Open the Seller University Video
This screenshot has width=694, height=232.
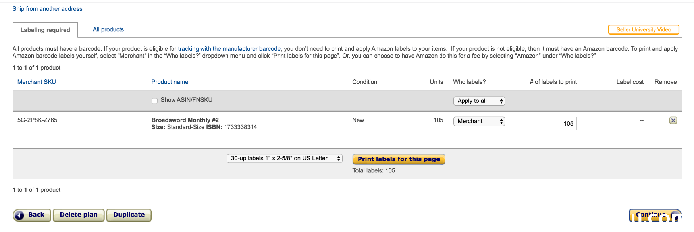[x=644, y=29]
